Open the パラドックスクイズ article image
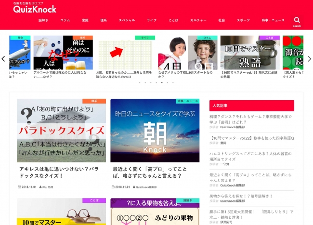 click(61, 131)
